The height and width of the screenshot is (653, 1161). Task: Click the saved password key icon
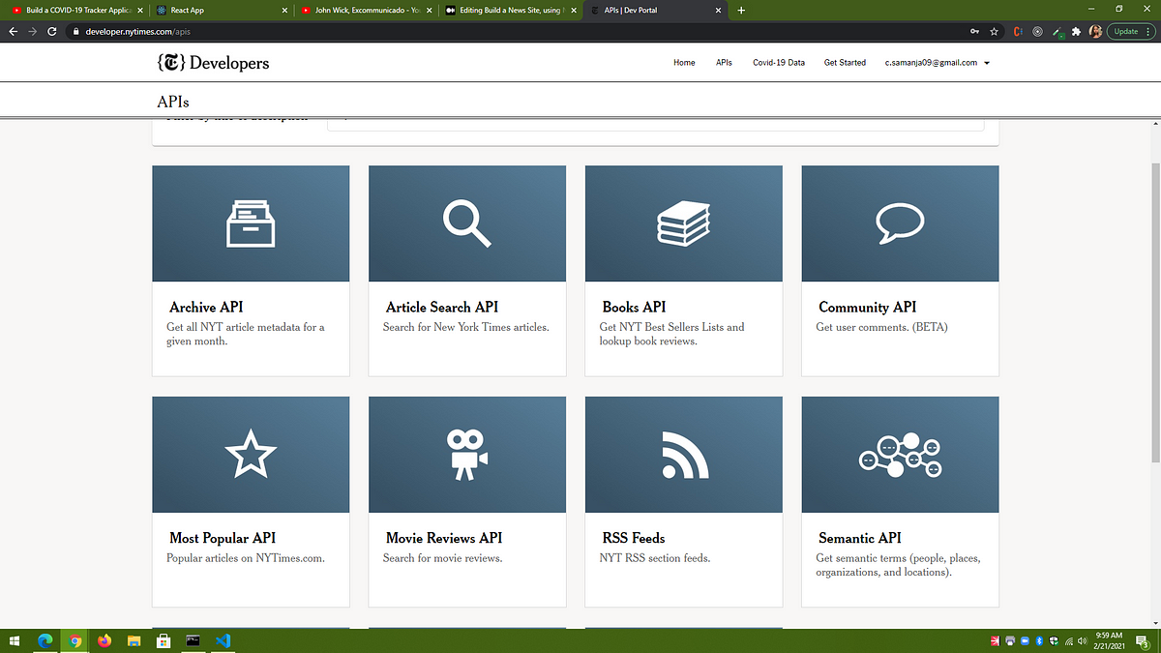pos(974,31)
